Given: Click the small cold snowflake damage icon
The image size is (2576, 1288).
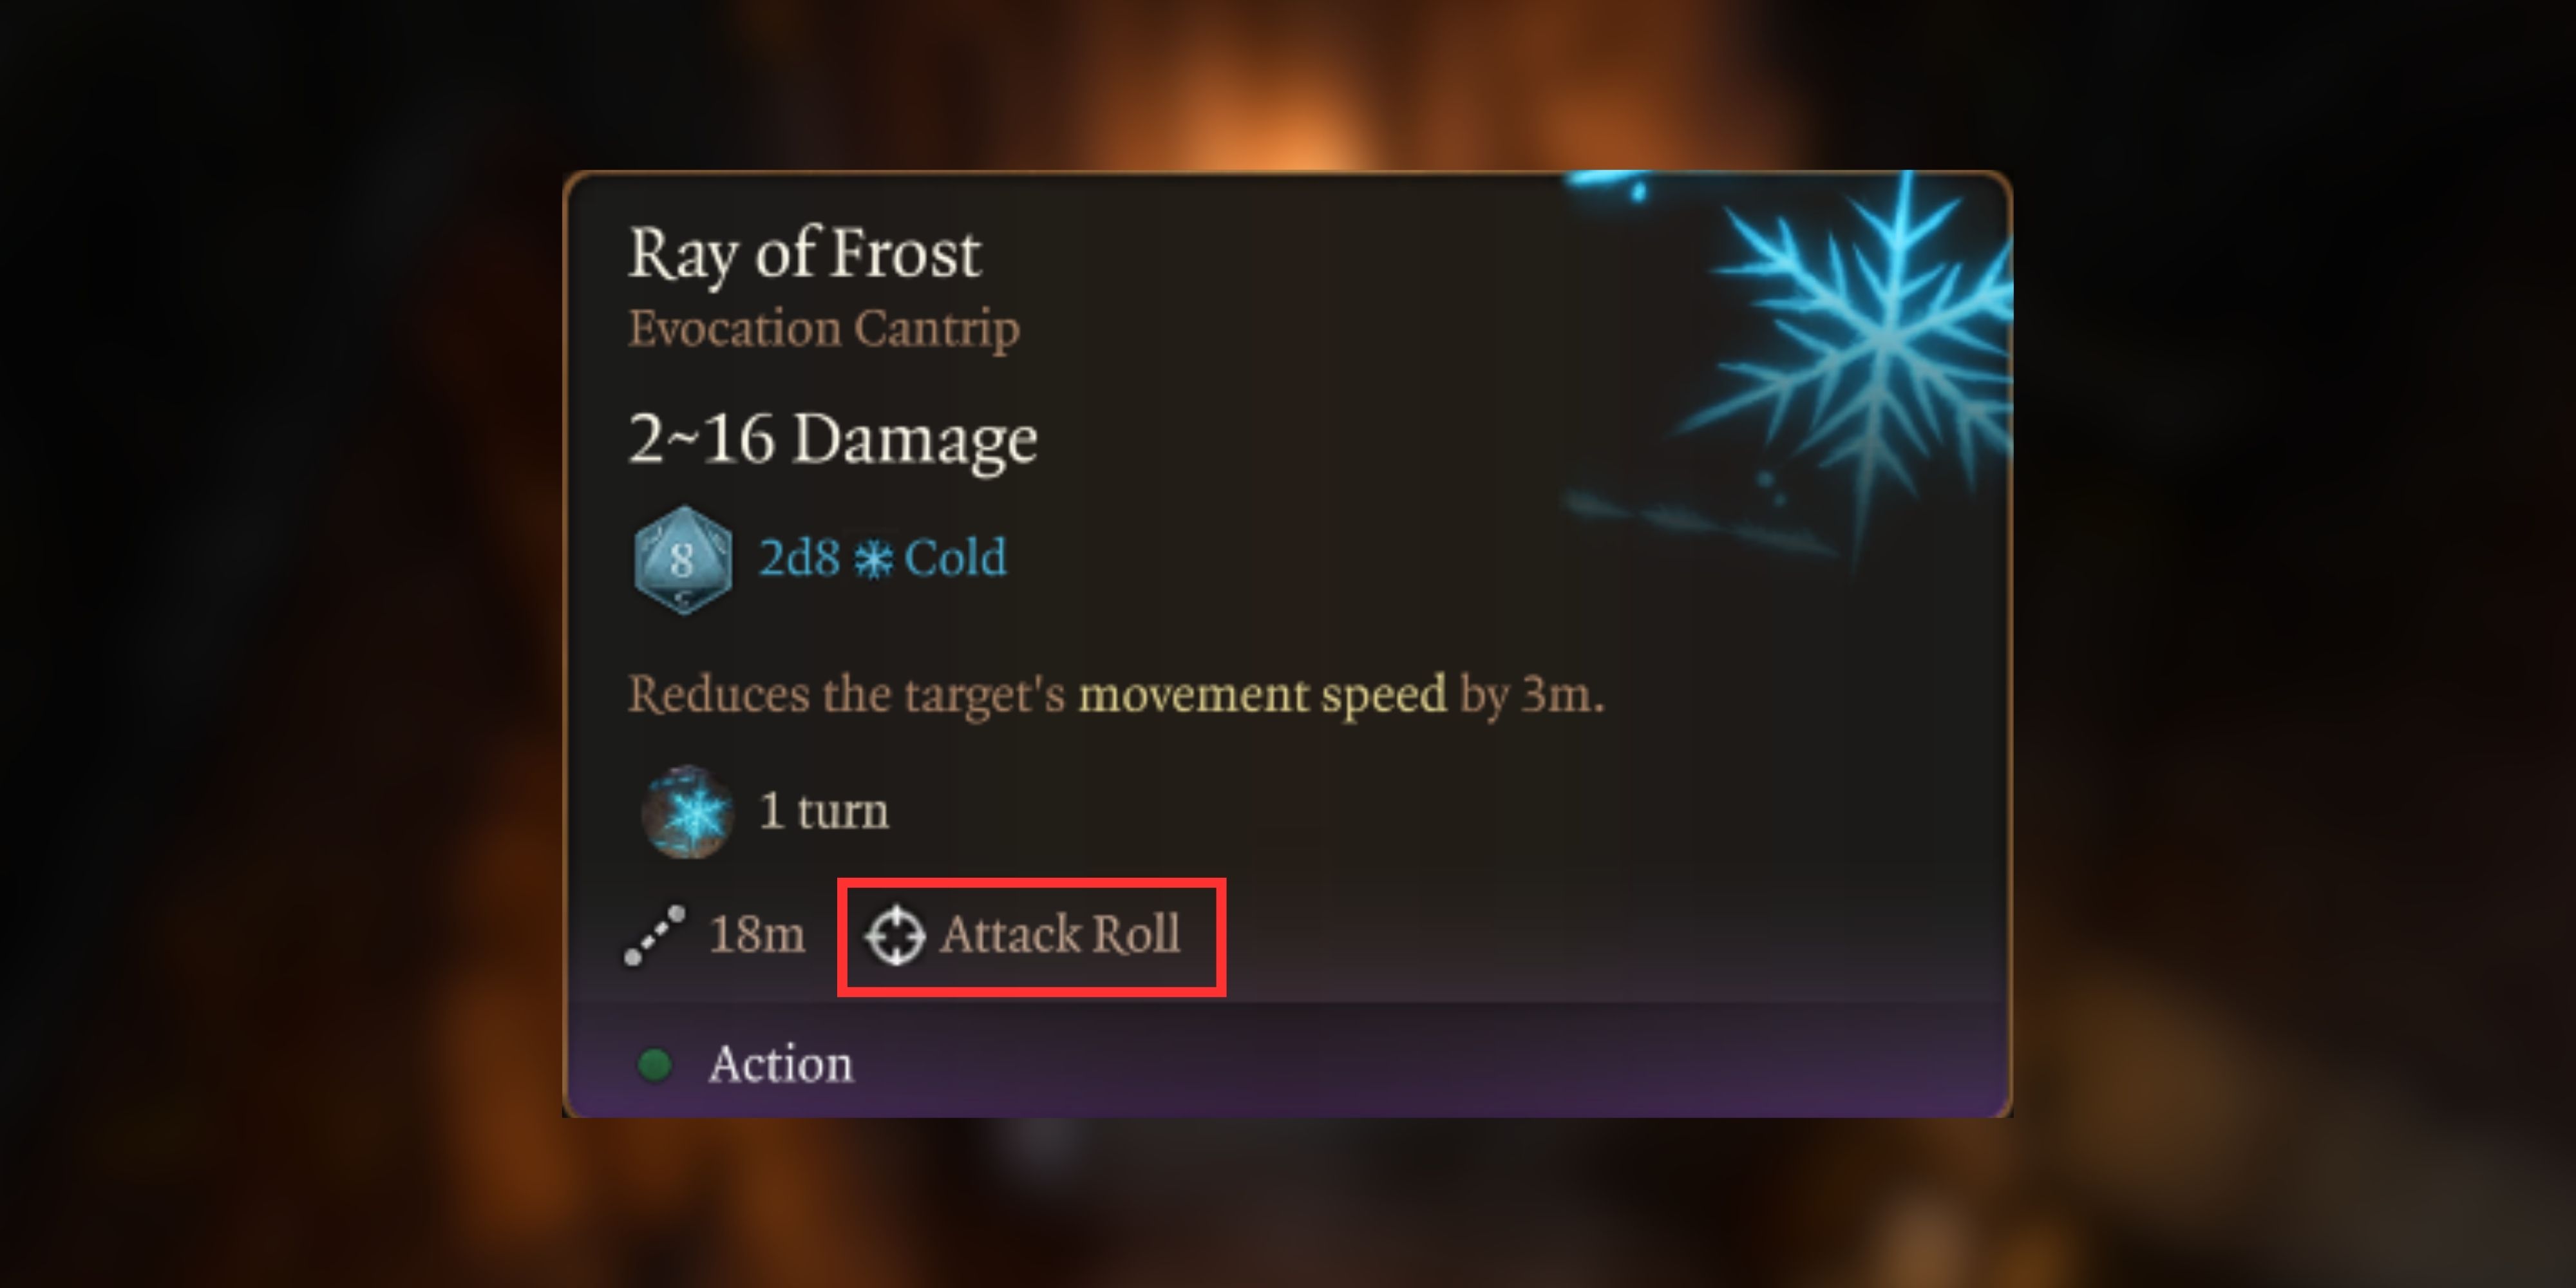Looking at the screenshot, I should [x=872, y=559].
